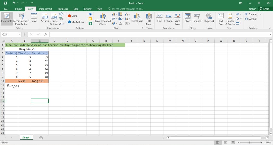Adjust the zoom slider handle
Screen dimensions: 273x145
250,143
